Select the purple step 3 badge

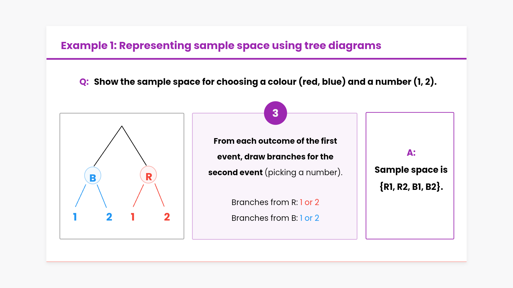point(275,113)
